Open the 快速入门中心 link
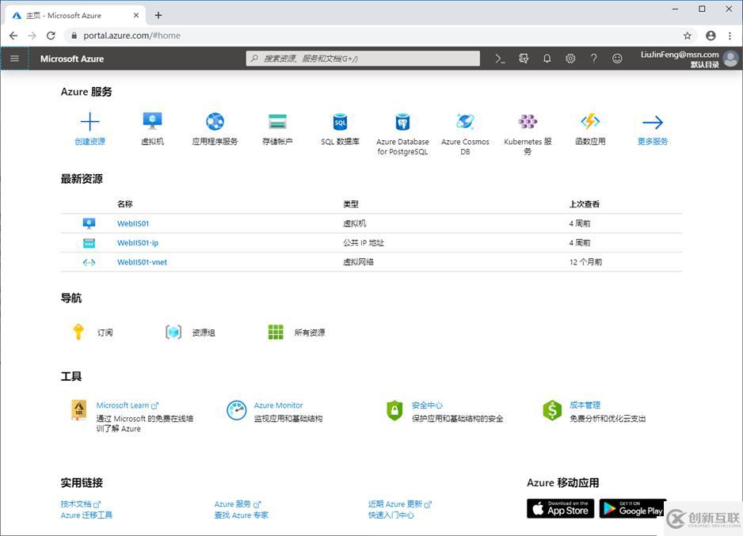The image size is (743, 536). coord(391,515)
